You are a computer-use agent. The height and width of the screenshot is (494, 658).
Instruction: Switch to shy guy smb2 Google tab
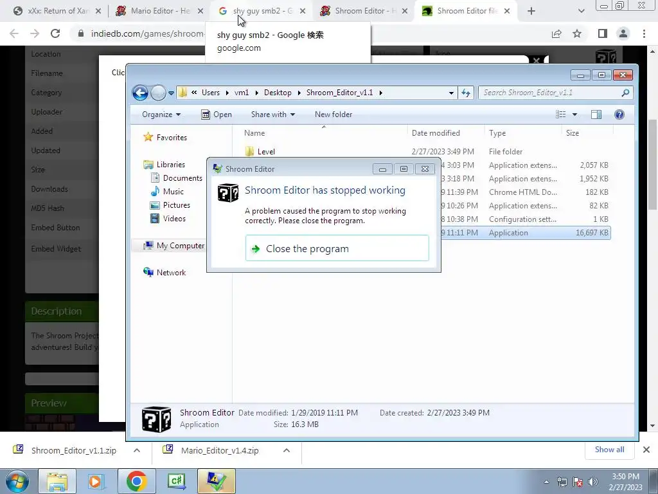[262, 11]
